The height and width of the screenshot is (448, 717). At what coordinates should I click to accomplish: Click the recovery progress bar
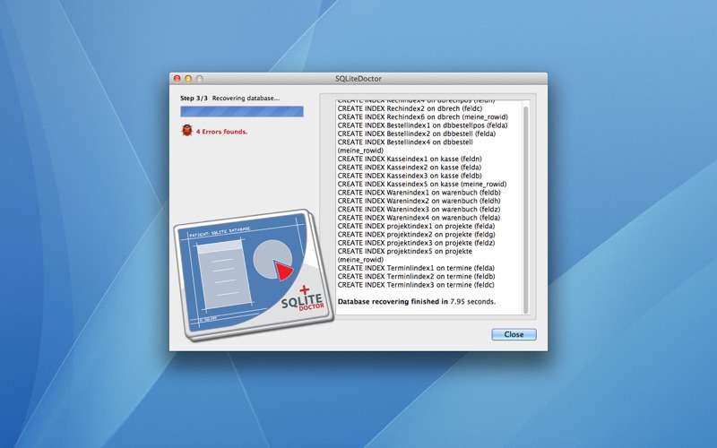pyautogui.click(x=242, y=111)
